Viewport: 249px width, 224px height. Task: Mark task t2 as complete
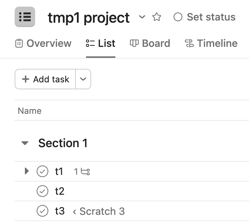click(42, 191)
